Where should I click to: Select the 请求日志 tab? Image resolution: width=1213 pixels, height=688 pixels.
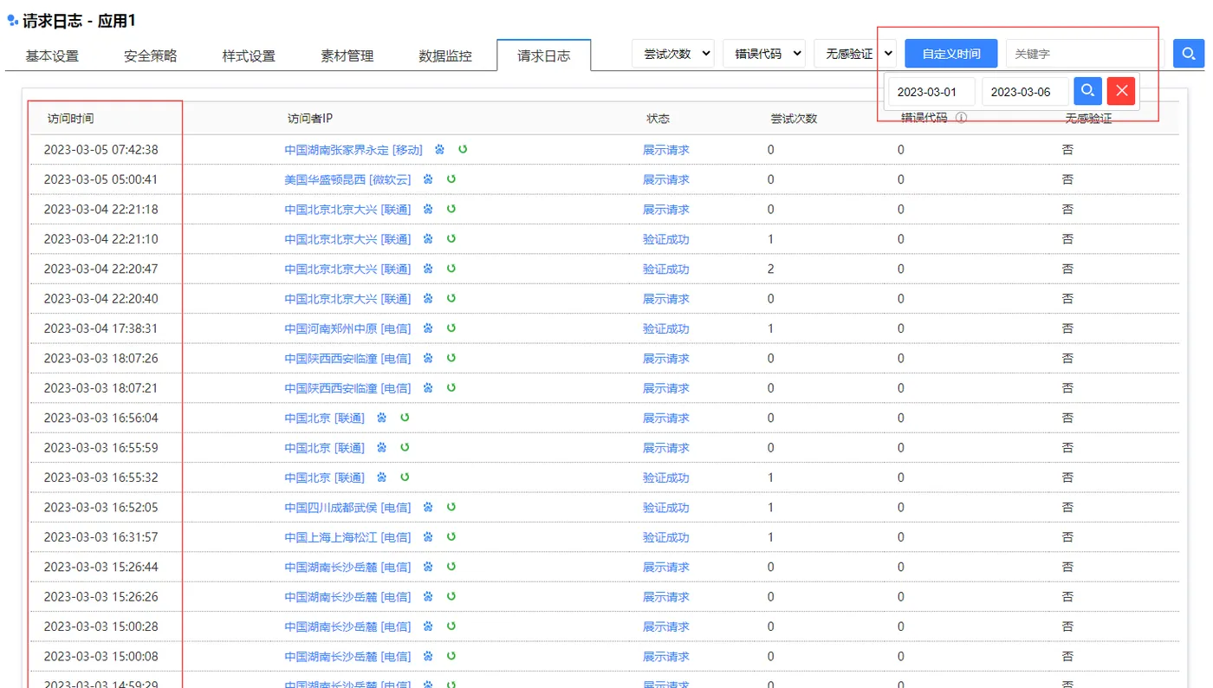point(544,56)
